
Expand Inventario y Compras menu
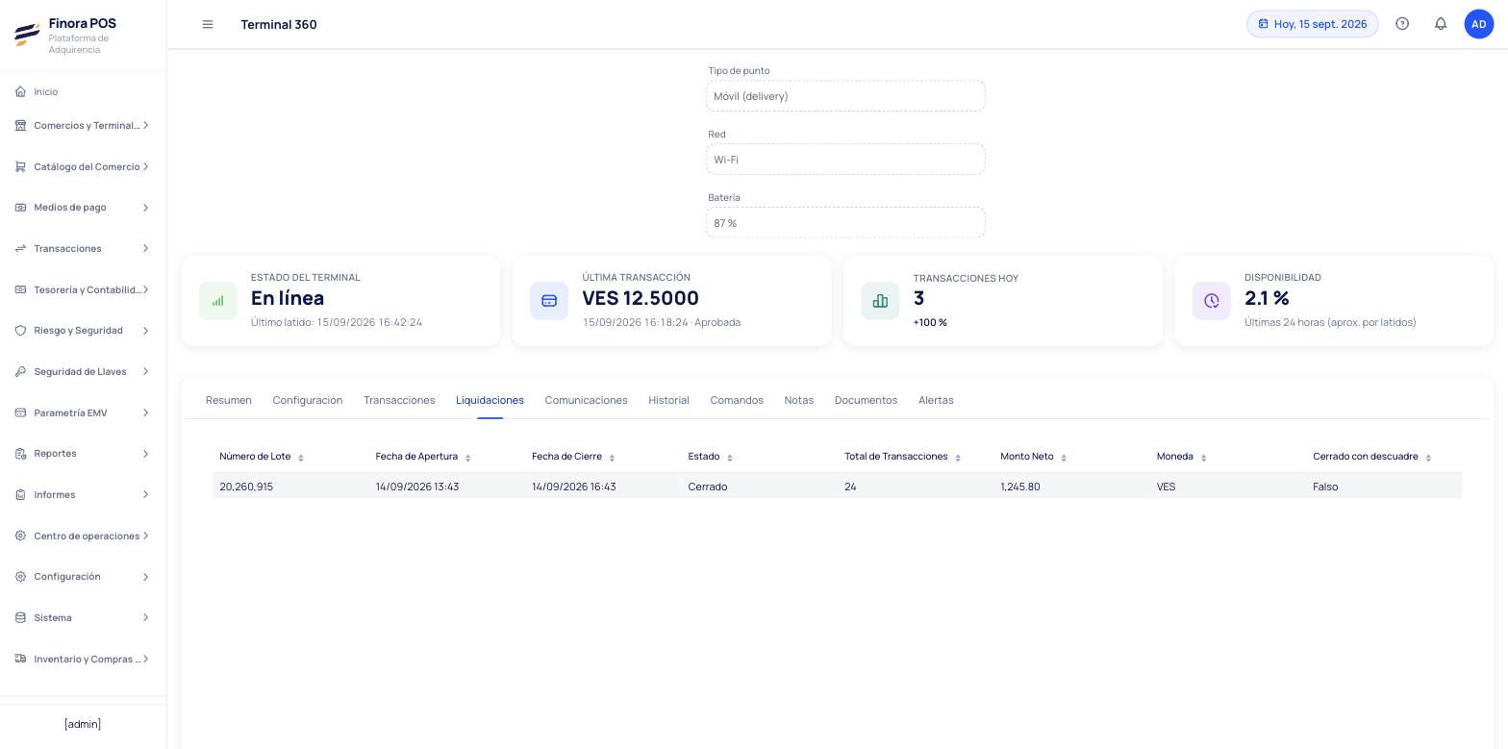(83, 659)
